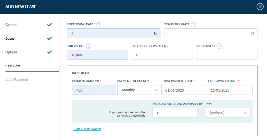Expand the Type optional dropdown
This screenshot has width=267, height=140.
point(228,113)
